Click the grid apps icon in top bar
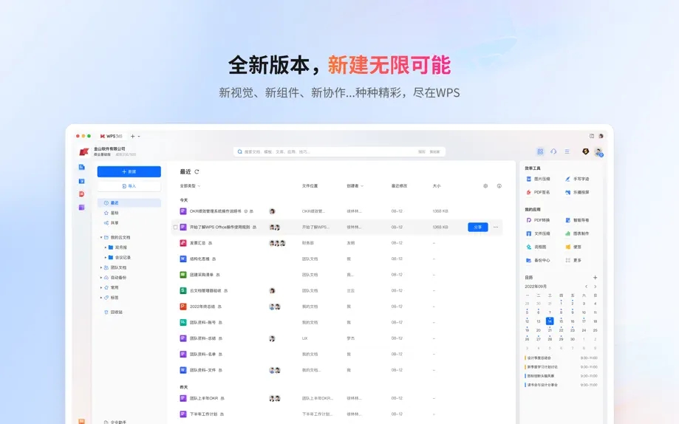679x424 pixels. 540,151
